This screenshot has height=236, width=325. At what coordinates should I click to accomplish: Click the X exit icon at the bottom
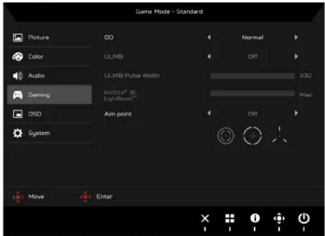(205, 218)
